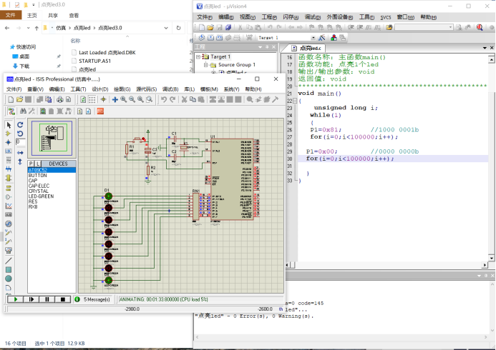Click the ISIS undo arrow icon
Screen dimensions: 496x350
(x=164, y=99)
